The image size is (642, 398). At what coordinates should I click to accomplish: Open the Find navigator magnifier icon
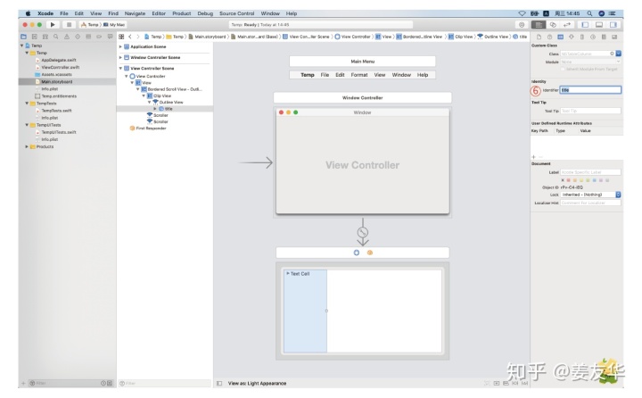pyautogui.click(x=55, y=37)
